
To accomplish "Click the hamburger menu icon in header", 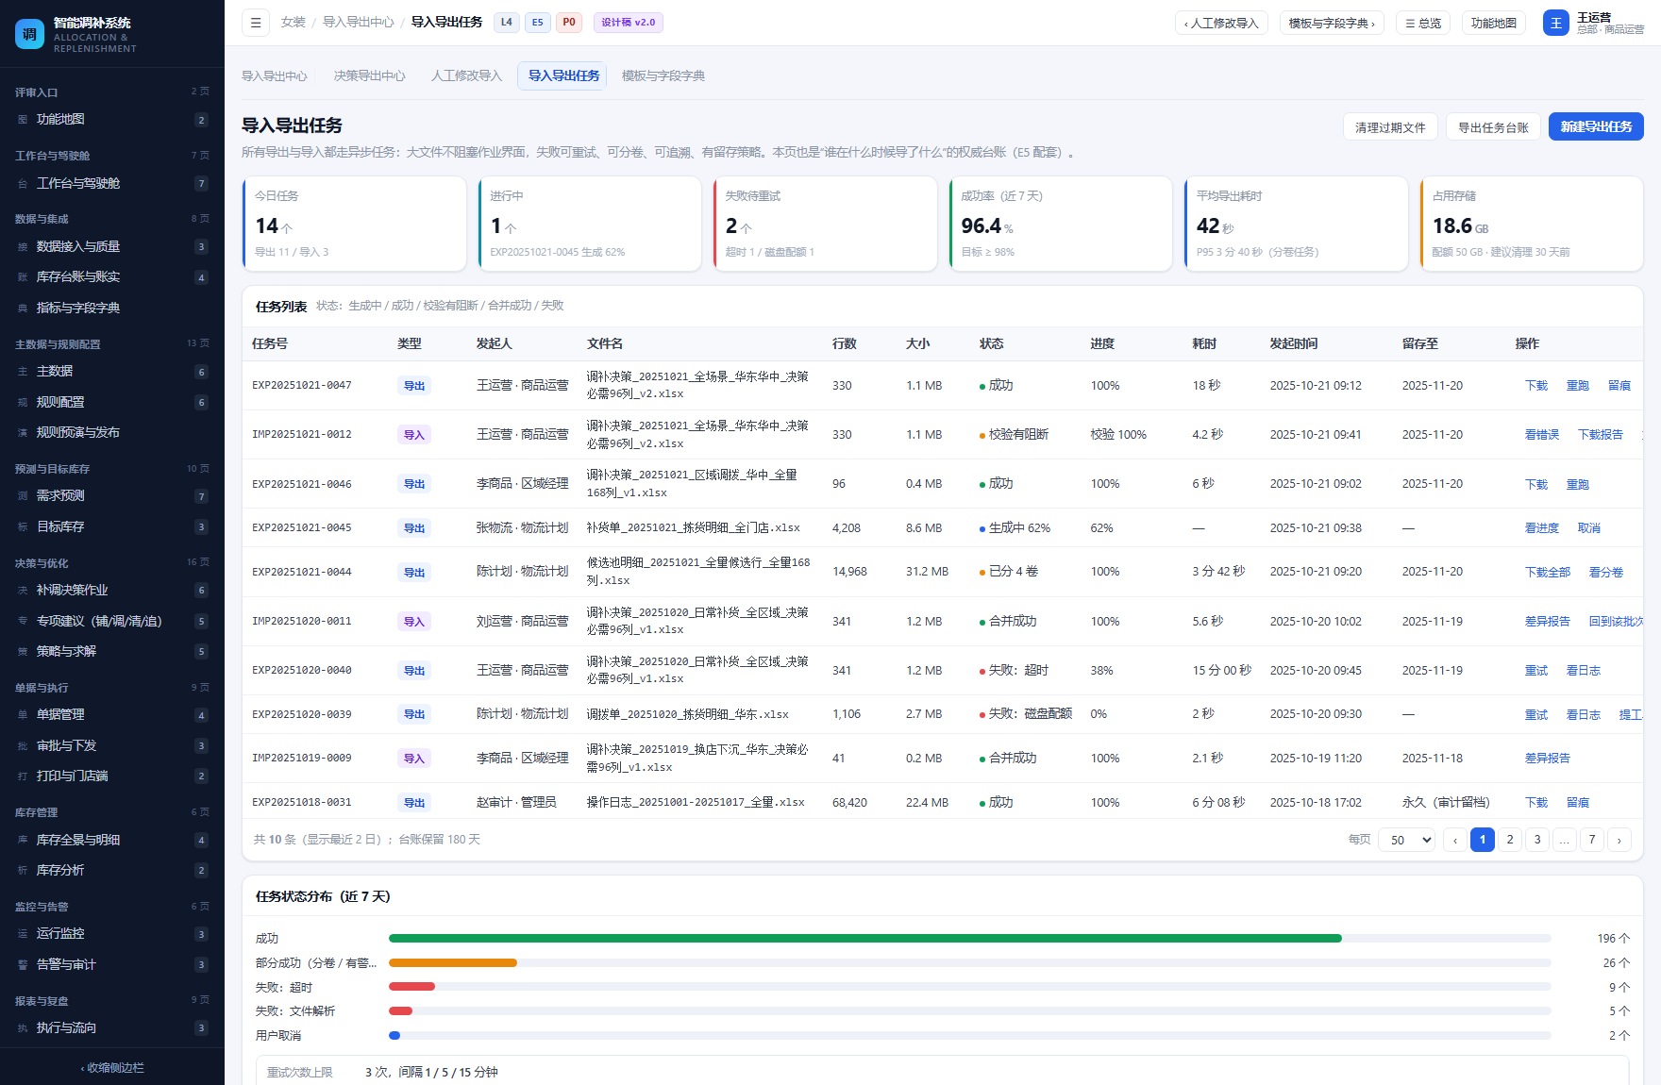I will [256, 23].
